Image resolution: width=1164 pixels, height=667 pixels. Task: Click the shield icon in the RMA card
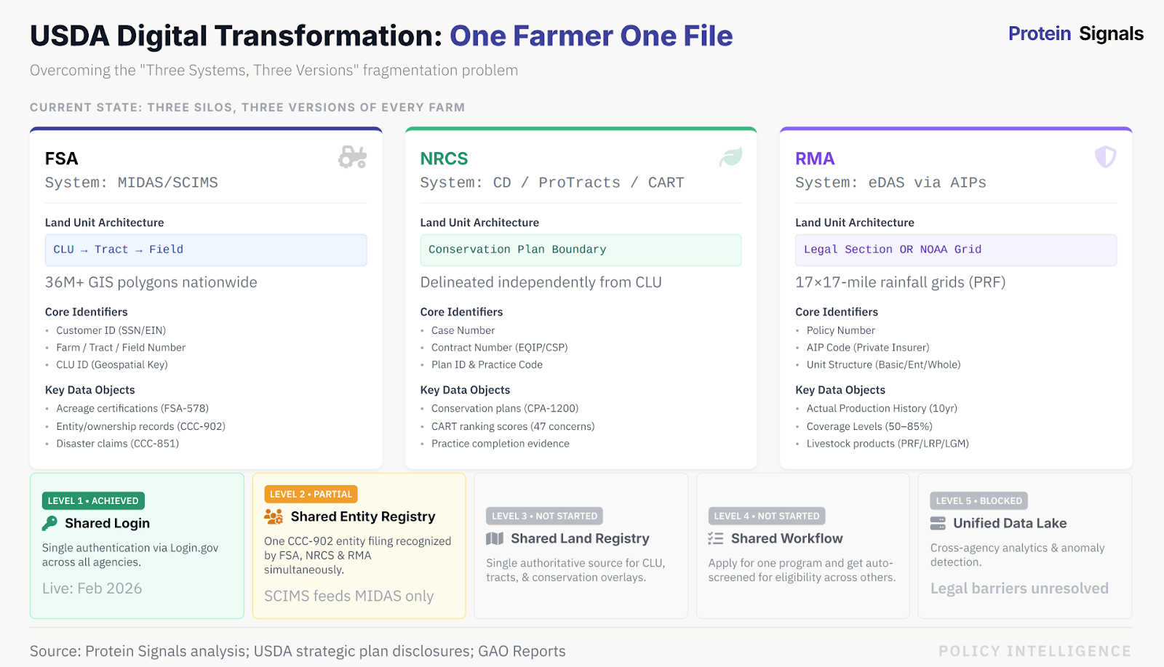1105,156
